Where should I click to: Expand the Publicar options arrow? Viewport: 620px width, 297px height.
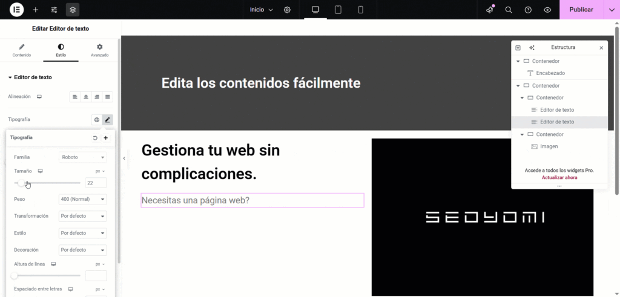point(612,10)
